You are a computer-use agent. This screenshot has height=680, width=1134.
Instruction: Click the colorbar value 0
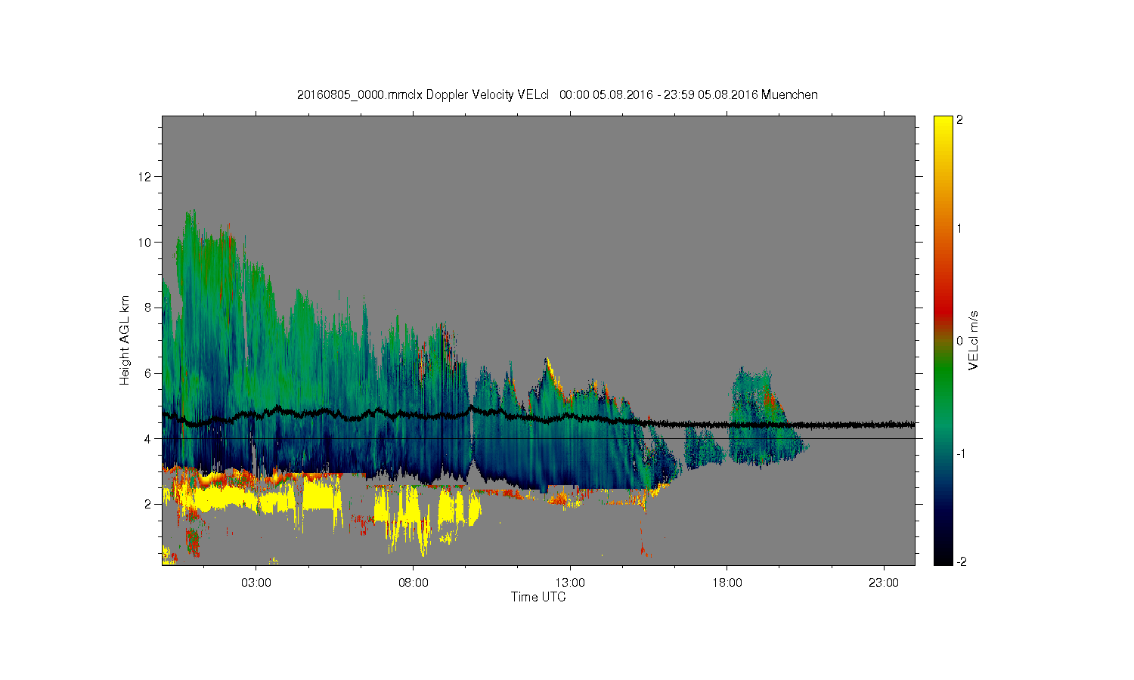(x=960, y=341)
